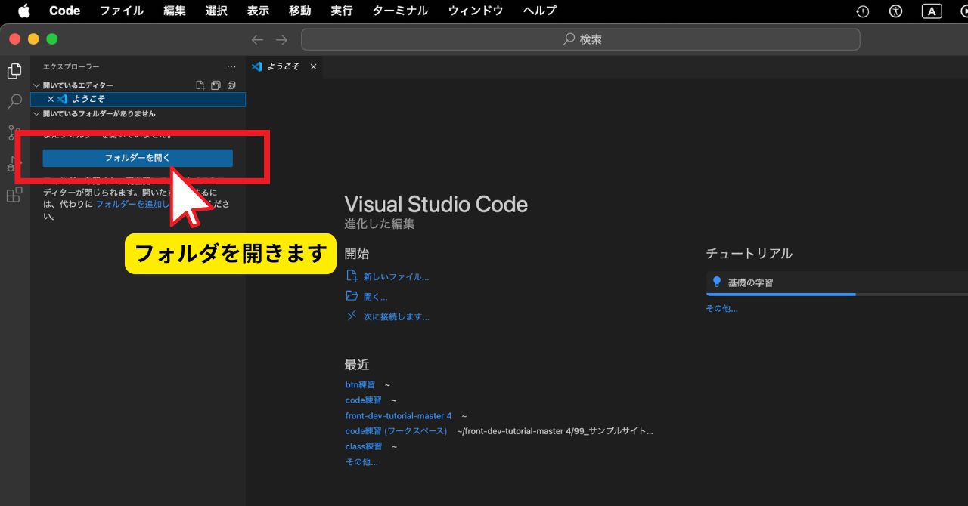
Task: Click the new untitled file icon in open editors
Action: 200,85
